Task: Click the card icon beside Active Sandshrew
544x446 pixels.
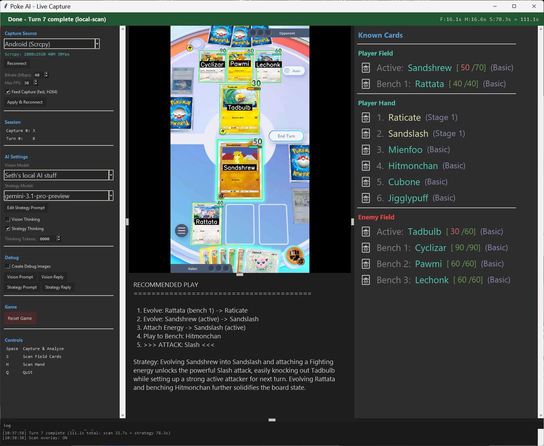Action: pos(366,68)
